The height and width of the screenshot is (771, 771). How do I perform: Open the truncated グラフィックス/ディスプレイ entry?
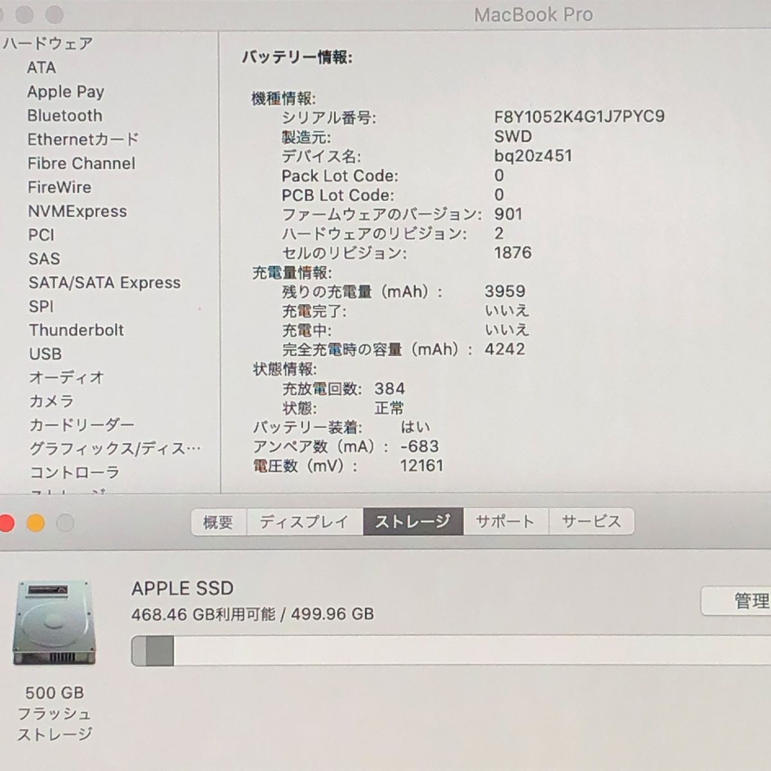[116, 448]
